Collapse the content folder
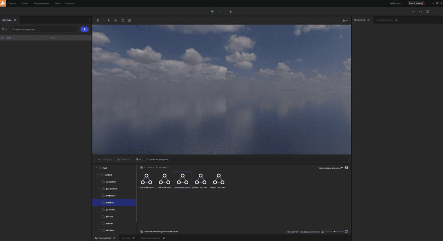Screen dimensions: 443x241 point(98,175)
